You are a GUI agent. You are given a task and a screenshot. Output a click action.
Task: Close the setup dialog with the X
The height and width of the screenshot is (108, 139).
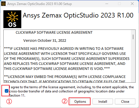tap(132, 4)
